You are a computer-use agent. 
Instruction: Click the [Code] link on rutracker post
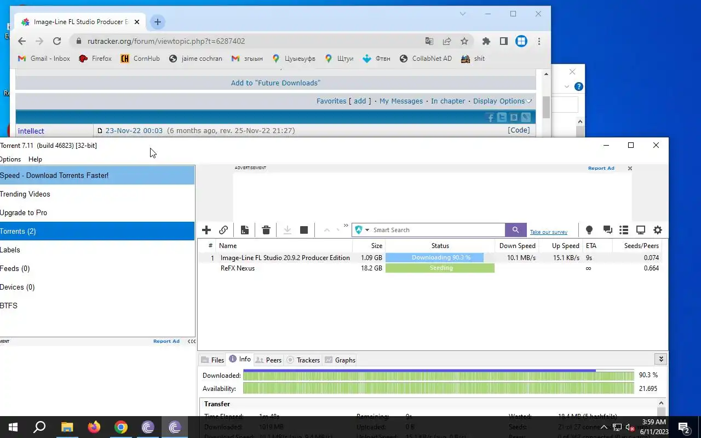click(519, 130)
